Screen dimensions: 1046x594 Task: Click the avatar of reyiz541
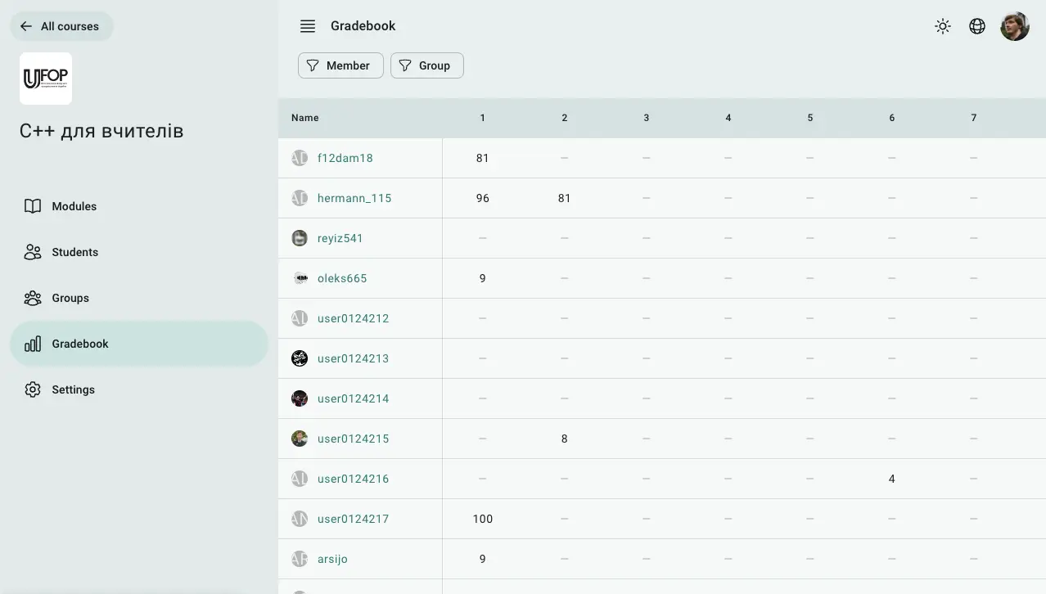coord(300,238)
